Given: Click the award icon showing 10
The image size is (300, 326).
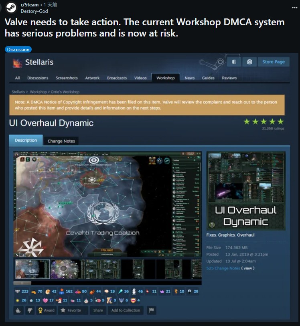Looking at the screenshot, I should (176, 292).
